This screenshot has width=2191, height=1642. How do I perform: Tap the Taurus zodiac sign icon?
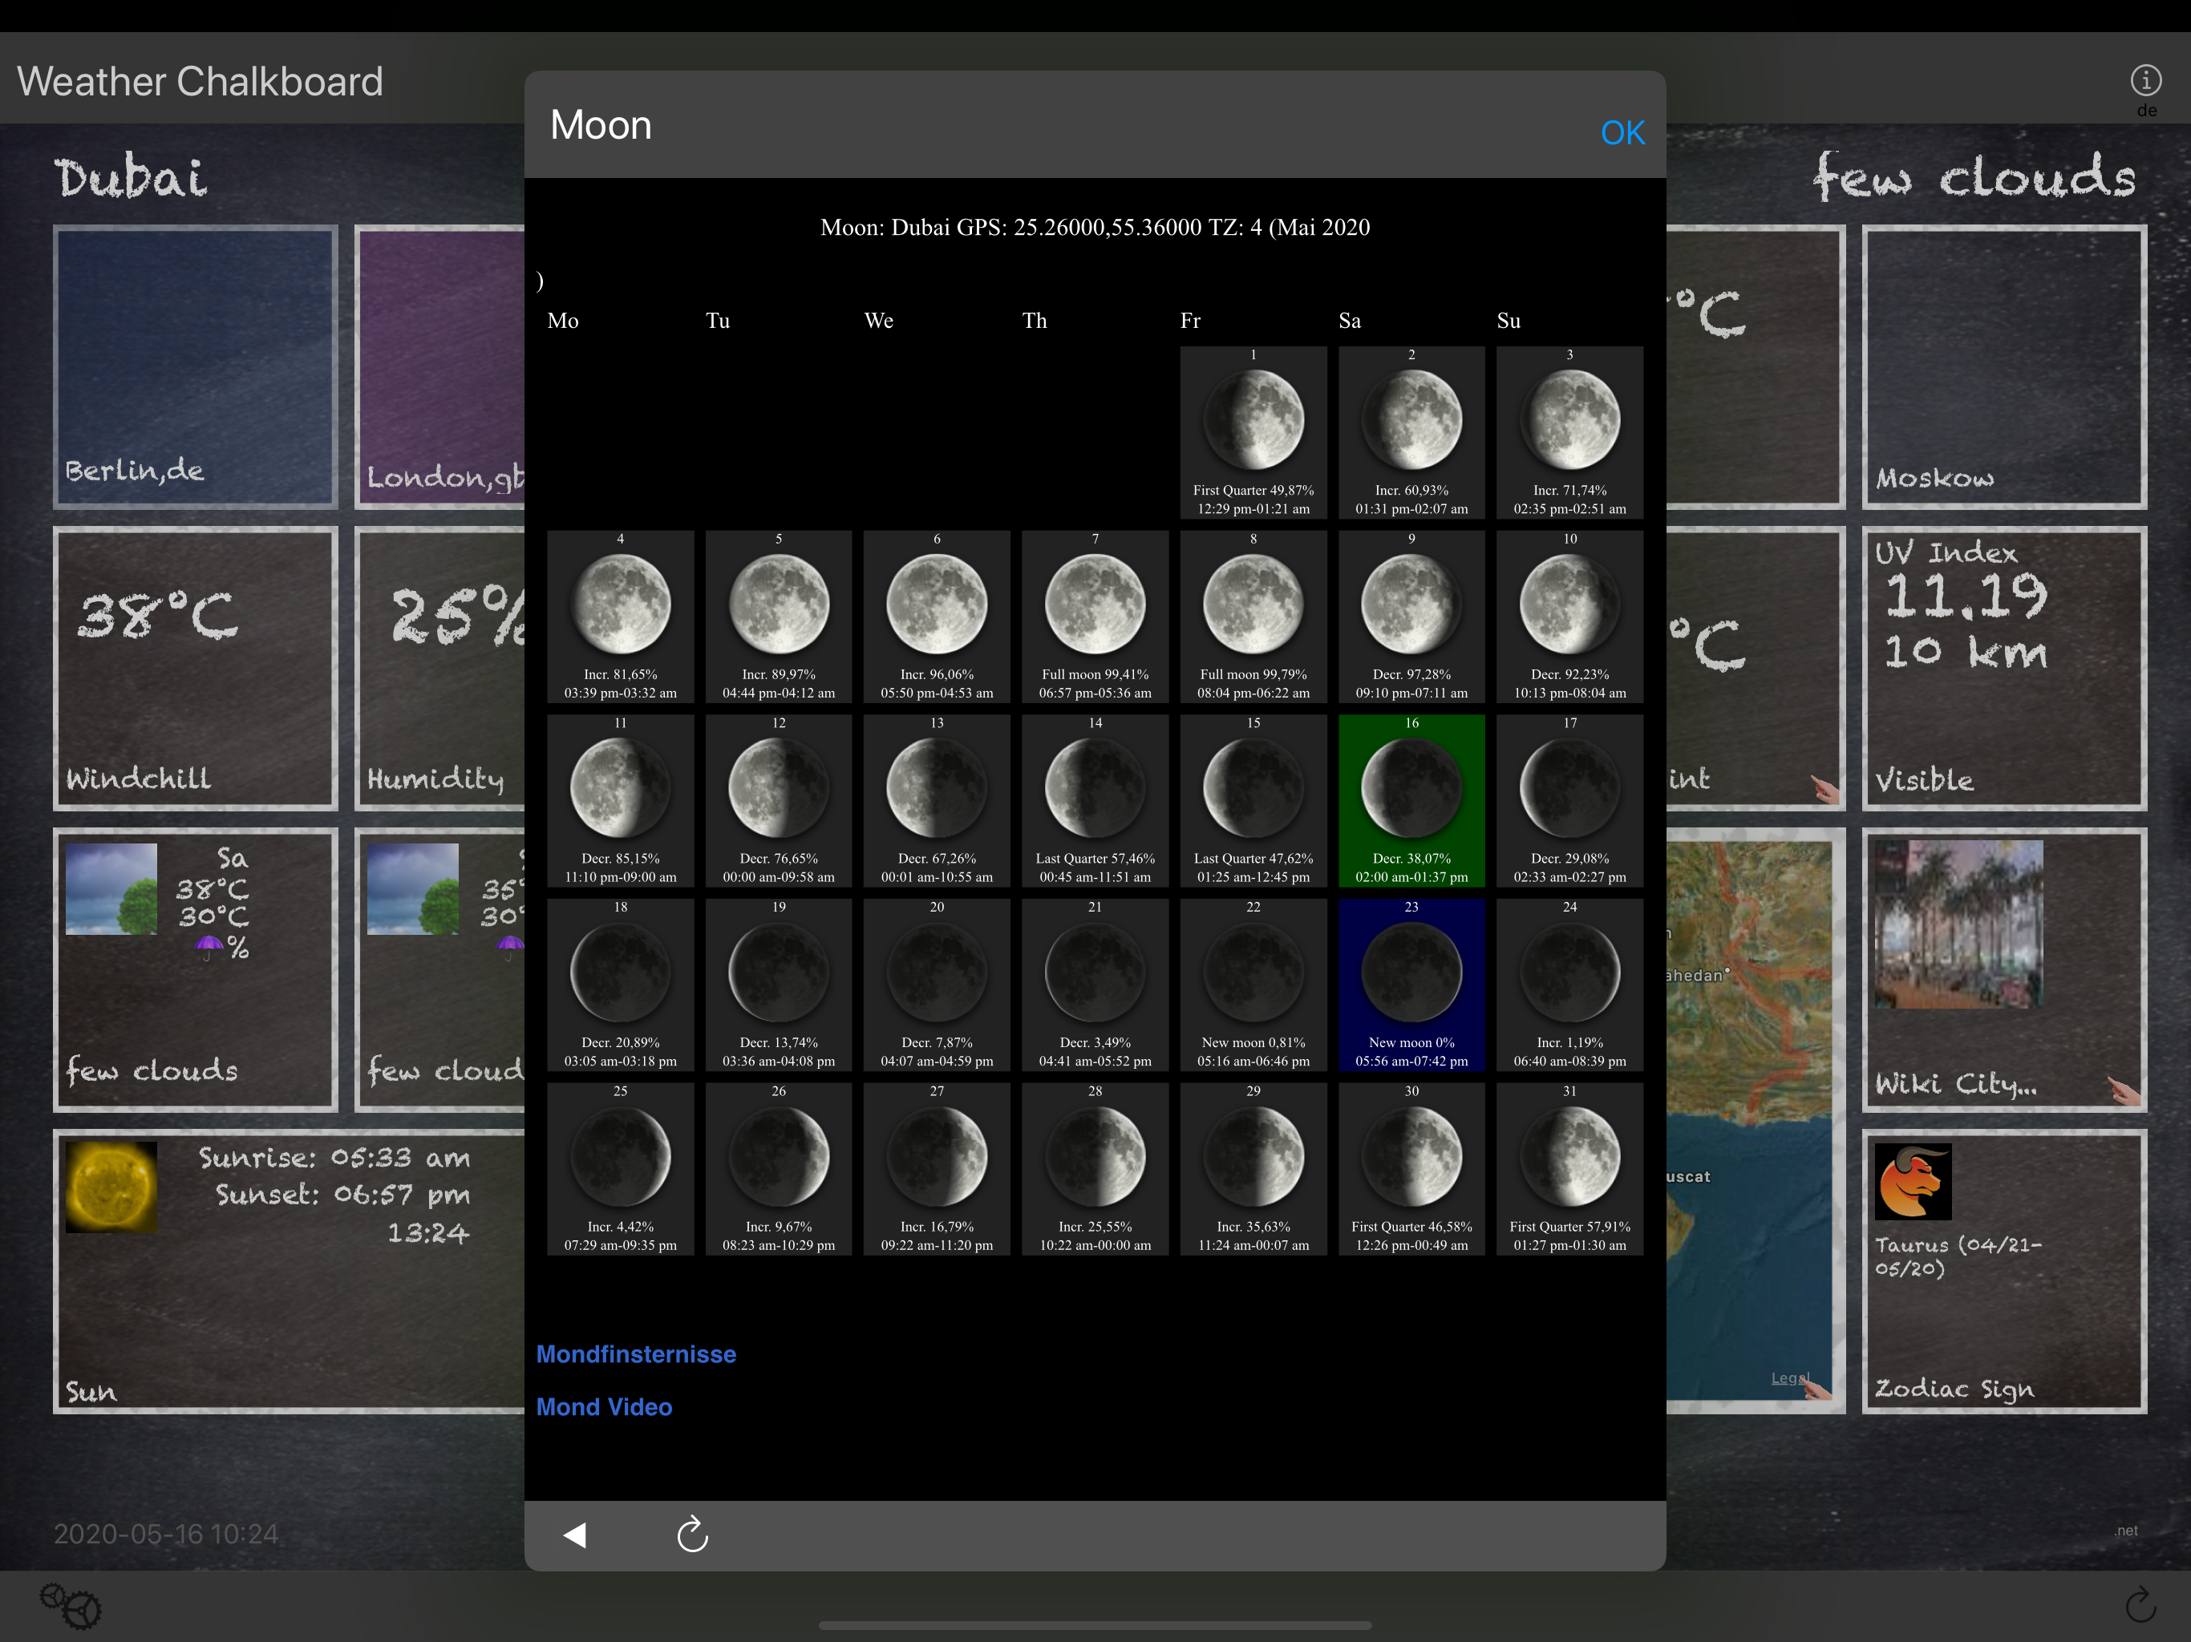[1913, 1182]
